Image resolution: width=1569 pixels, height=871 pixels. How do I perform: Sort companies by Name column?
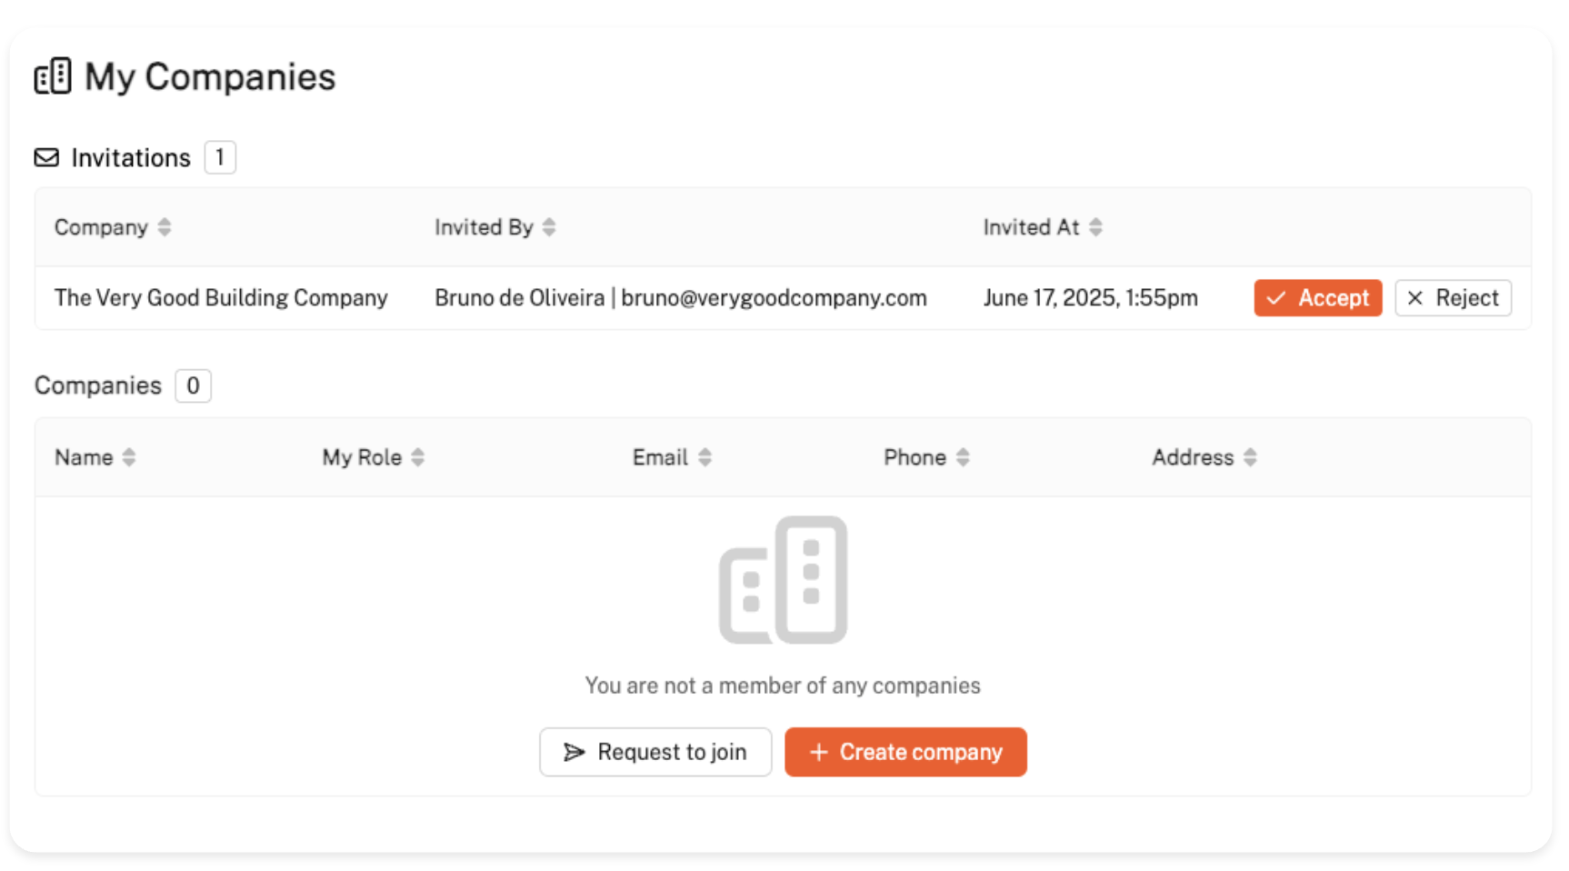[x=129, y=457]
